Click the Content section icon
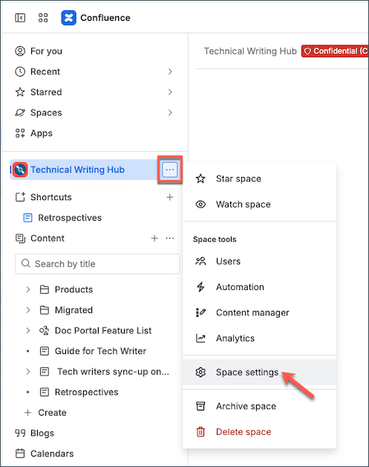The width and height of the screenshot is (369, 467). 20,239
